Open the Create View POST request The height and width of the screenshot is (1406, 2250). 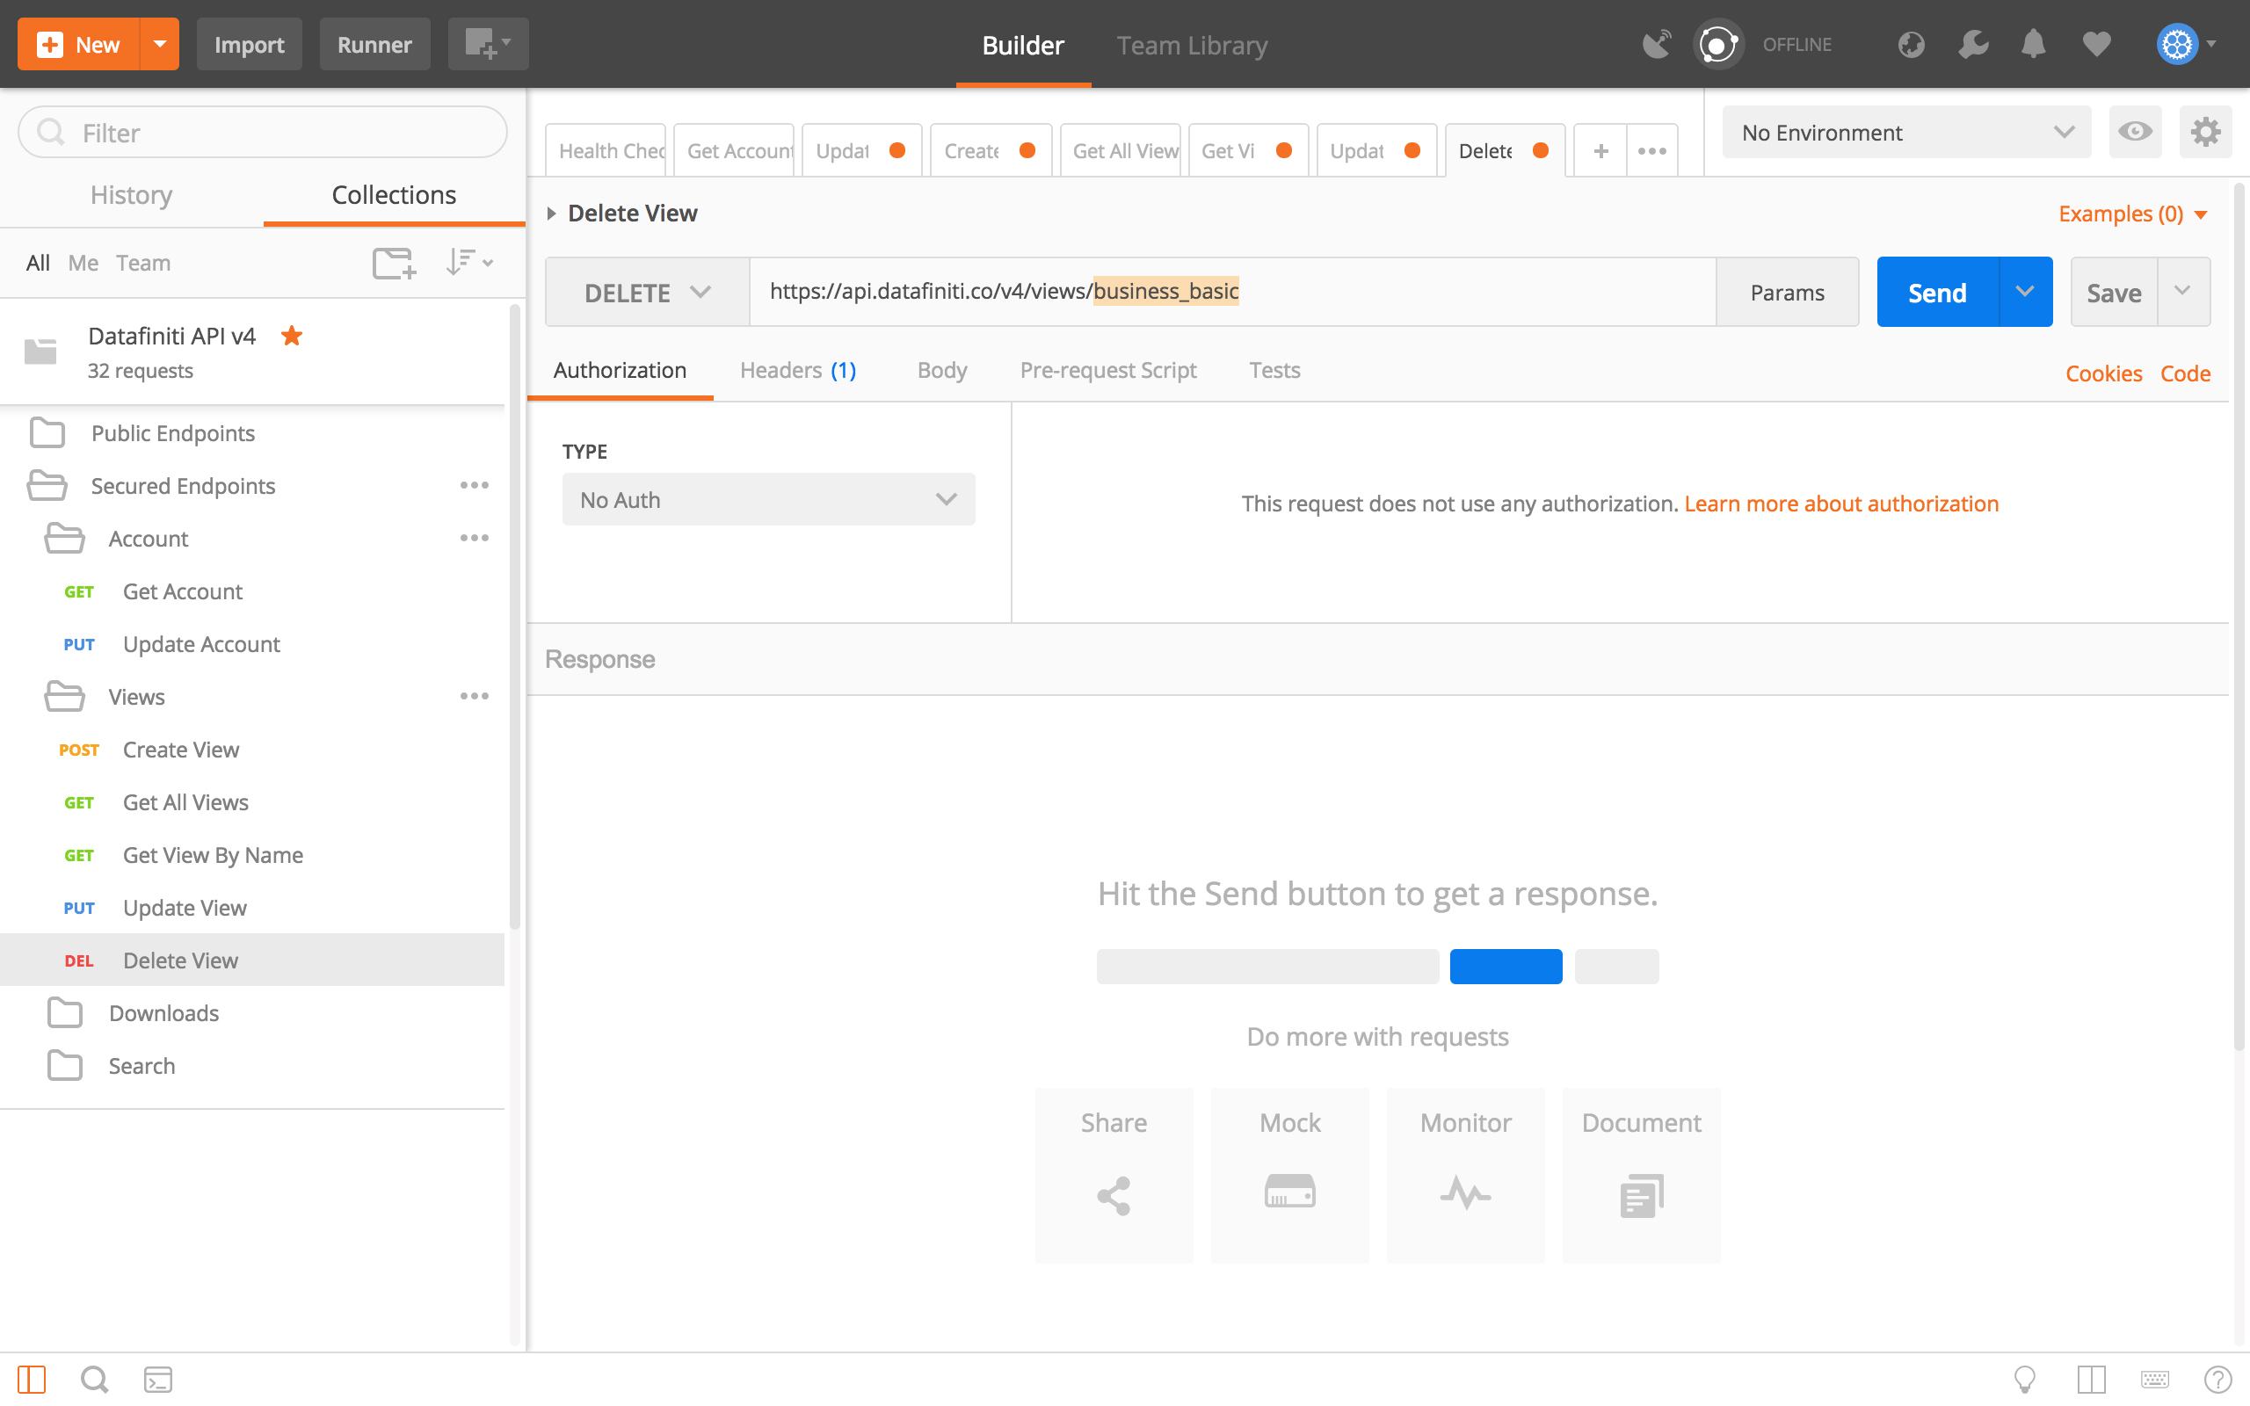(x=252, y=750)
